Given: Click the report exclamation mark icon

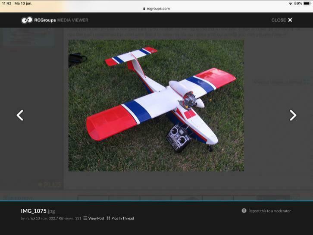Looking at the screenshot, I should [244, 211].
